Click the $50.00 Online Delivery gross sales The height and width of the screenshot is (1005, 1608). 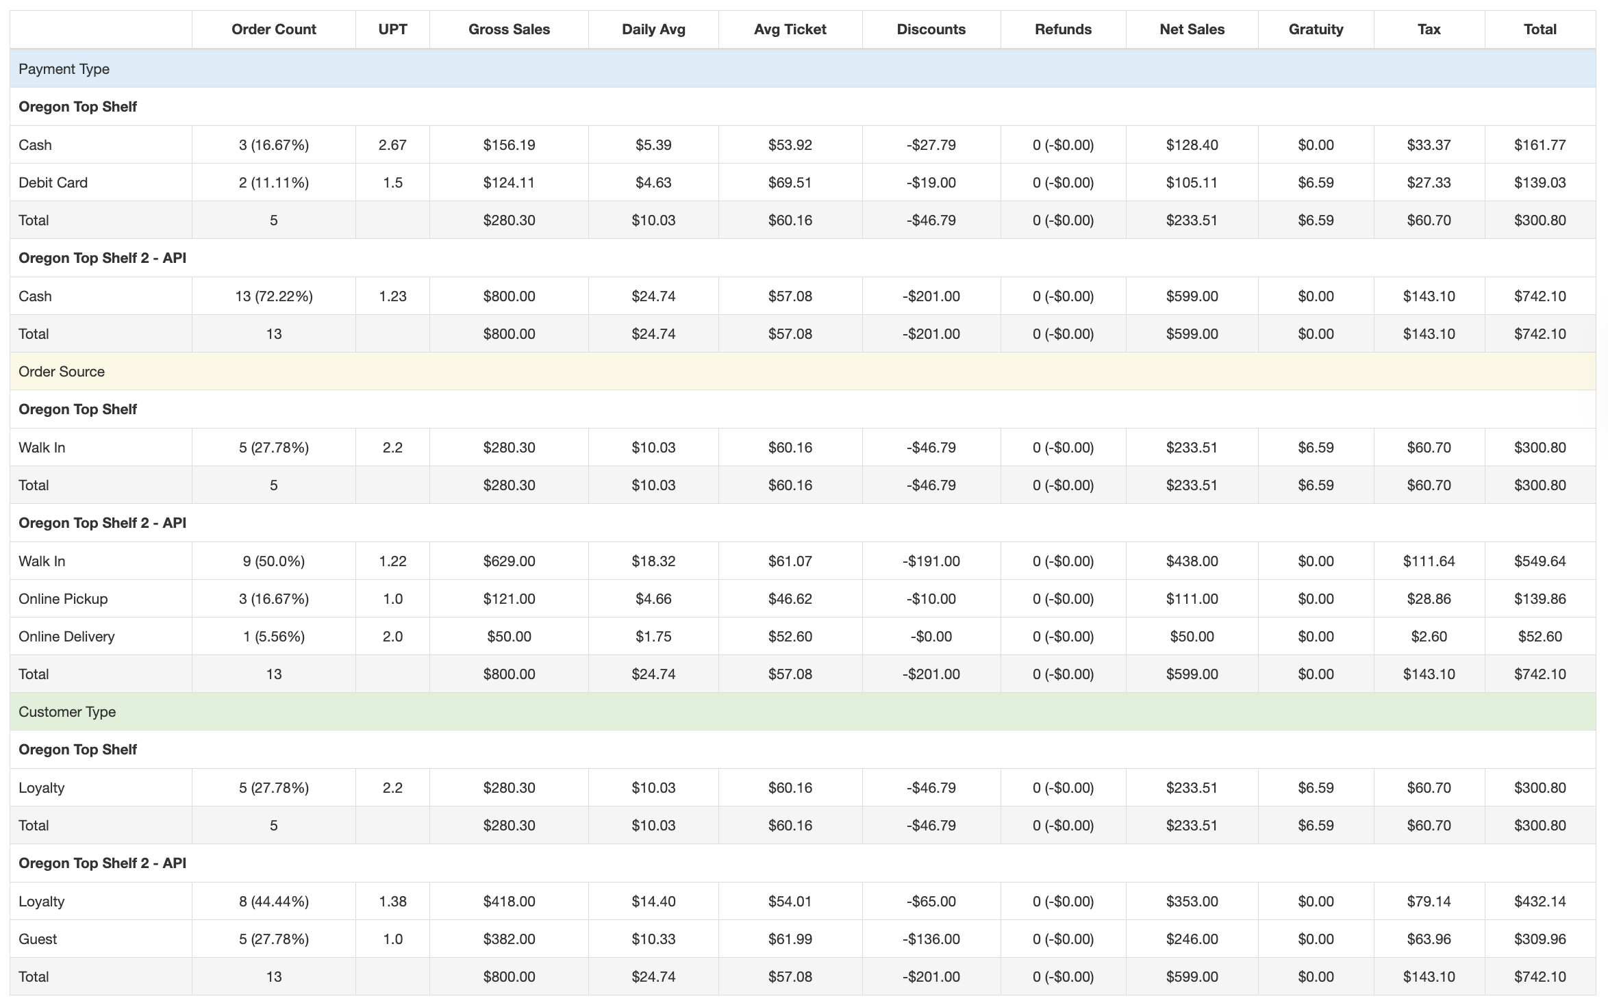(x=509, y=636)
